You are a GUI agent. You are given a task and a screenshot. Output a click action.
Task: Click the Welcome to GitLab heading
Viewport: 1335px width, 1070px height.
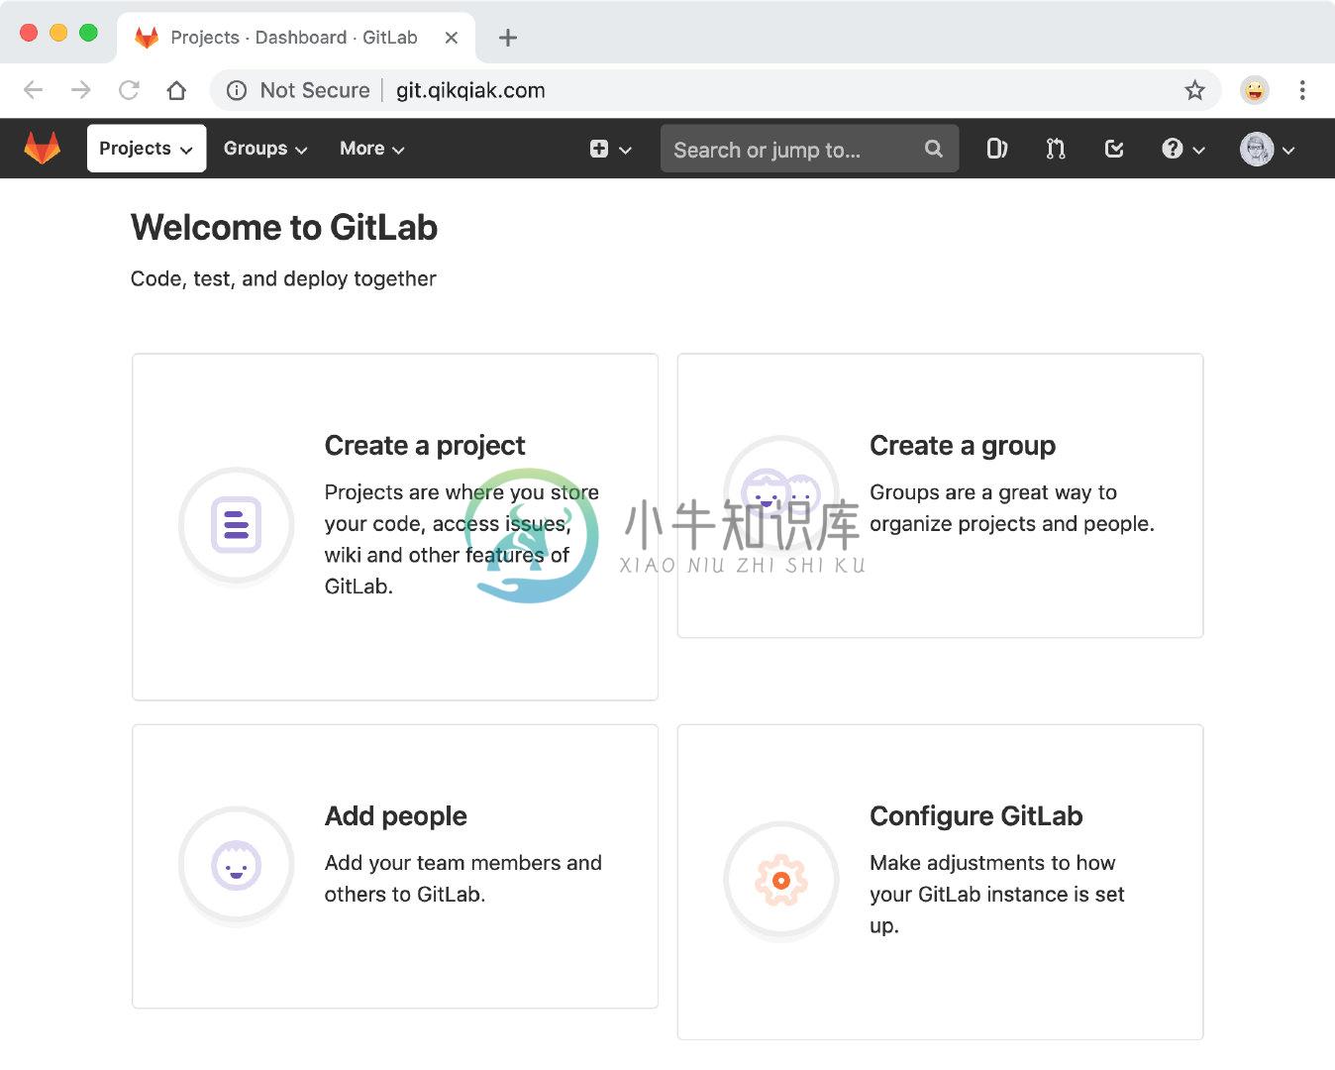click(284, 228)
